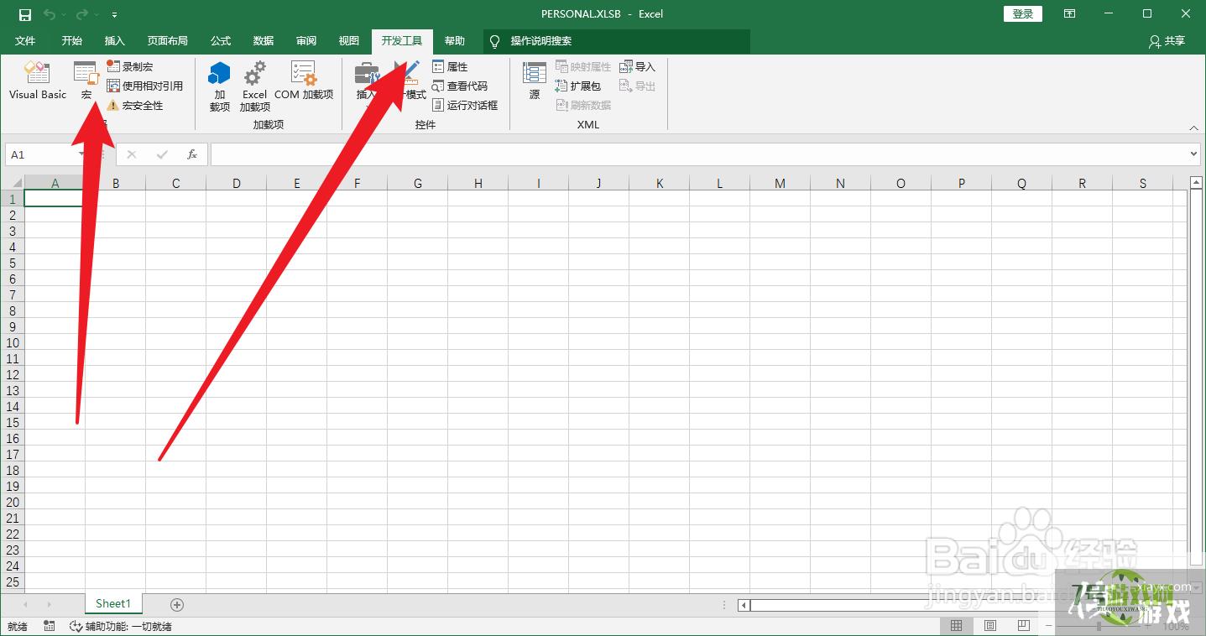1206x636 pixels.
Task: Open Customize Quick Access Toolbar dropdown
Action: tap(114, 14)
